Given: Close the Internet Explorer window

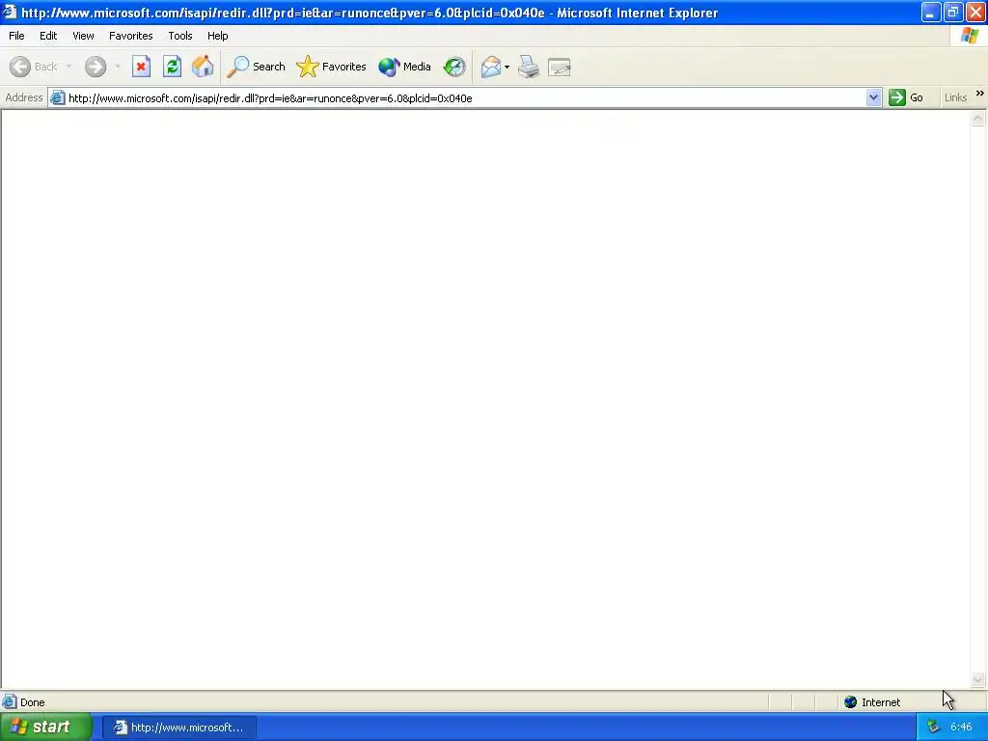Looking at the screenshot, I should click(x=975, y=12).
